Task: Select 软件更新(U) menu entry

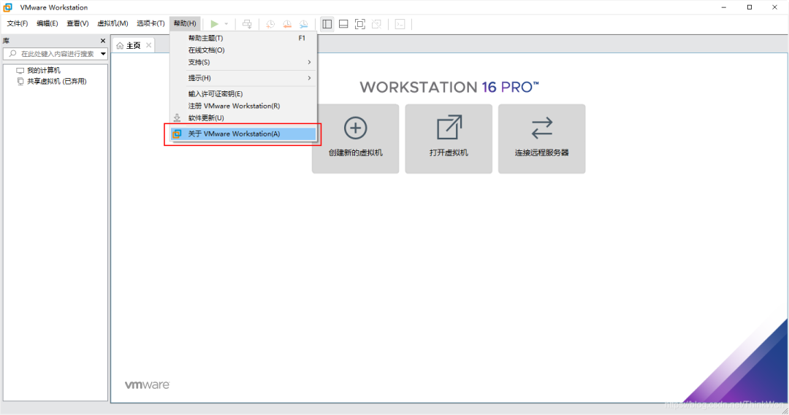Action: [x=243, y=118]
